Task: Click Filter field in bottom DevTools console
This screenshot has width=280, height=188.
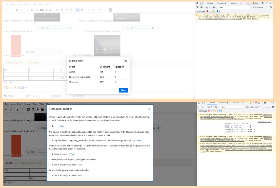Action: (232, 107)
